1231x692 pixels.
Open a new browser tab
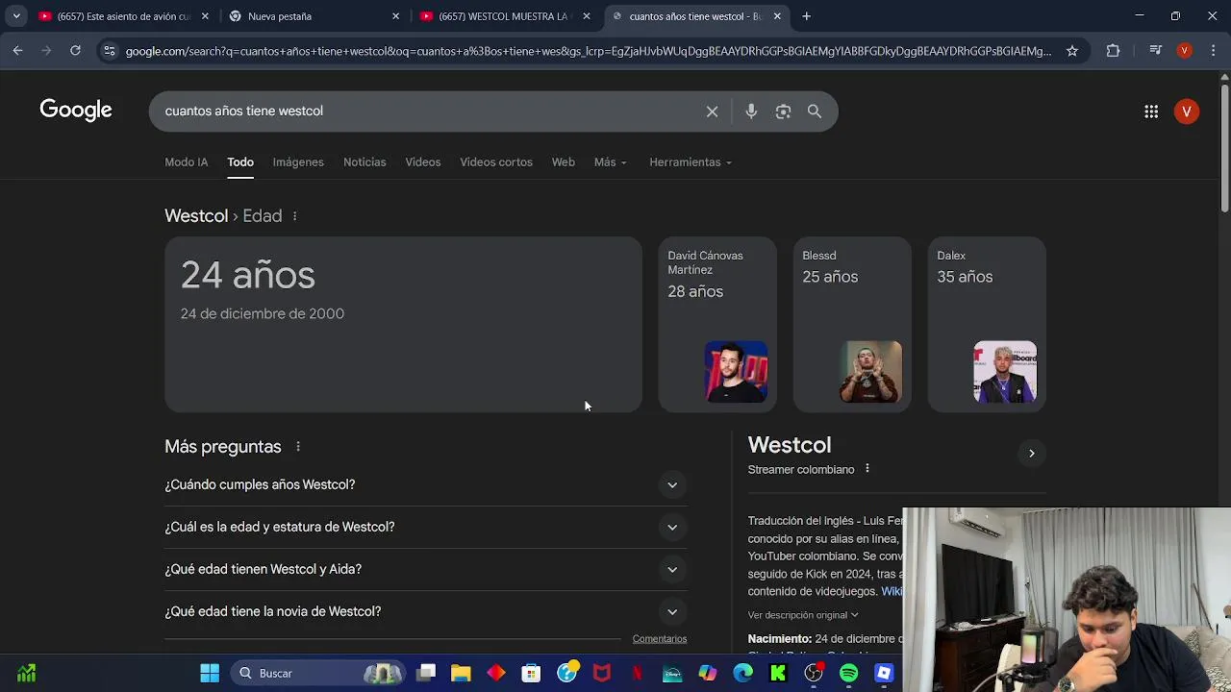(806, 16)
